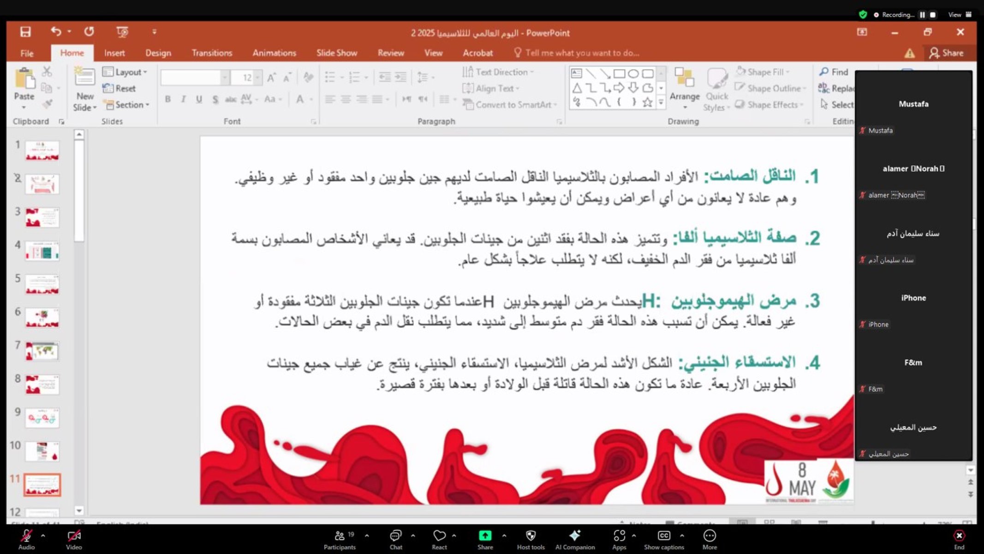Click Zoom More options icon
This screenshot has height=554, width=984.
tap(710, 539)
